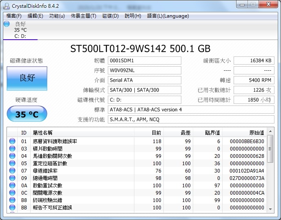Click the 序號 field showing W0V09ZNL
The image size is (281, 220).
tap(145, 70)
